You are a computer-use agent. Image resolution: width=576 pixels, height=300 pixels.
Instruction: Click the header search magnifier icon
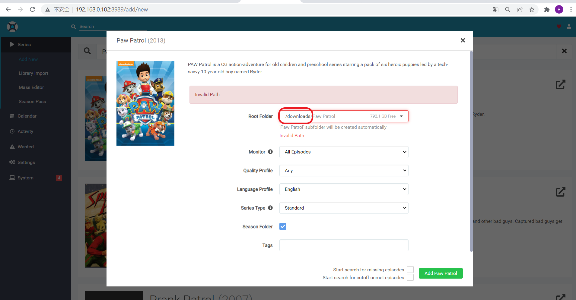click(73, 27)
